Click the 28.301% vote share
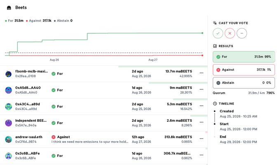The width and height of the screenshot is (280, 165). 186,93
